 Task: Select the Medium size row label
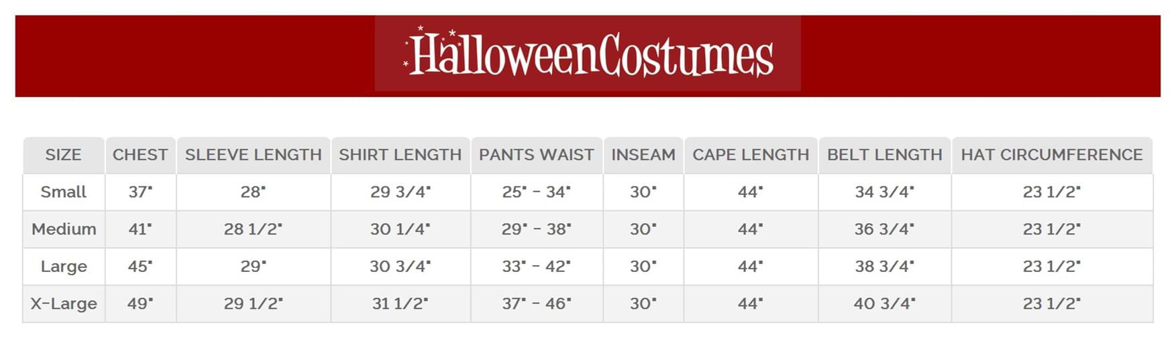[x=64, y=230]
